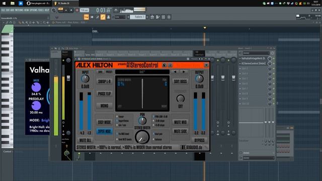This screenshot has height=181, width=322.
Task: Click the INPUT gain knob
Action: click(x=85, y=79)
